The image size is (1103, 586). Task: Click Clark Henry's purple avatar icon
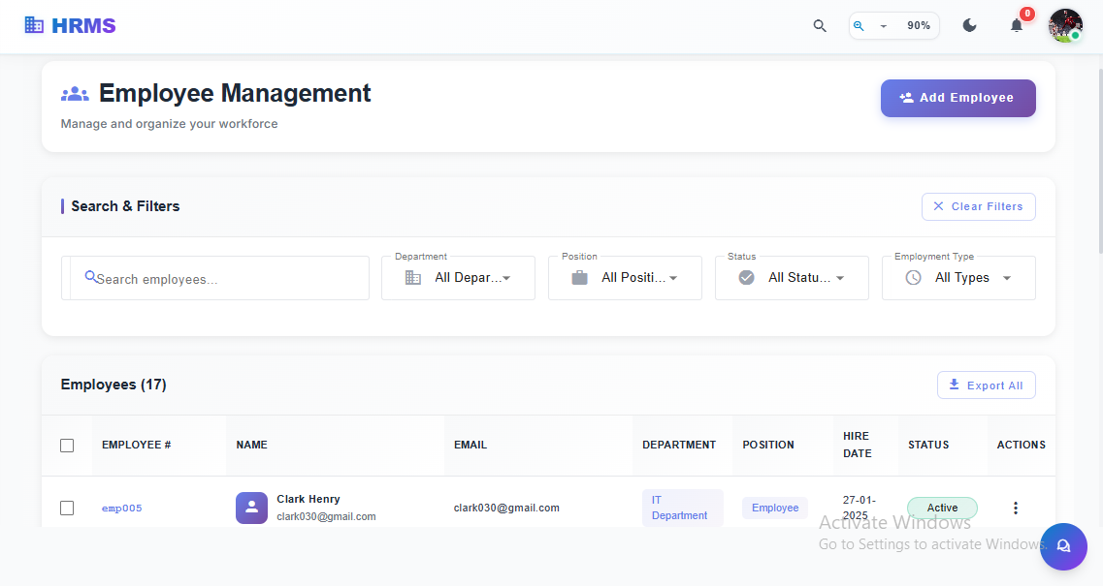(x=251, y=508)
